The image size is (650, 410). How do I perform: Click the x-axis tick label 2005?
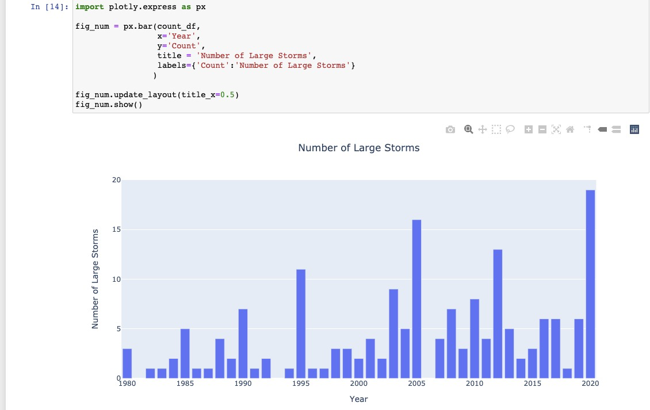pos(416,384)
